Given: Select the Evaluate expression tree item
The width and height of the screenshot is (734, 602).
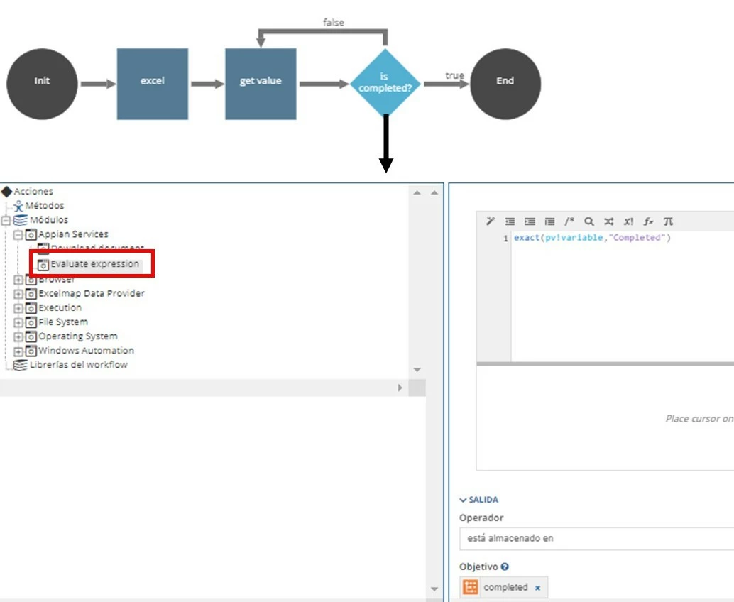Looking at the screenshot, I should click(94, 264).
